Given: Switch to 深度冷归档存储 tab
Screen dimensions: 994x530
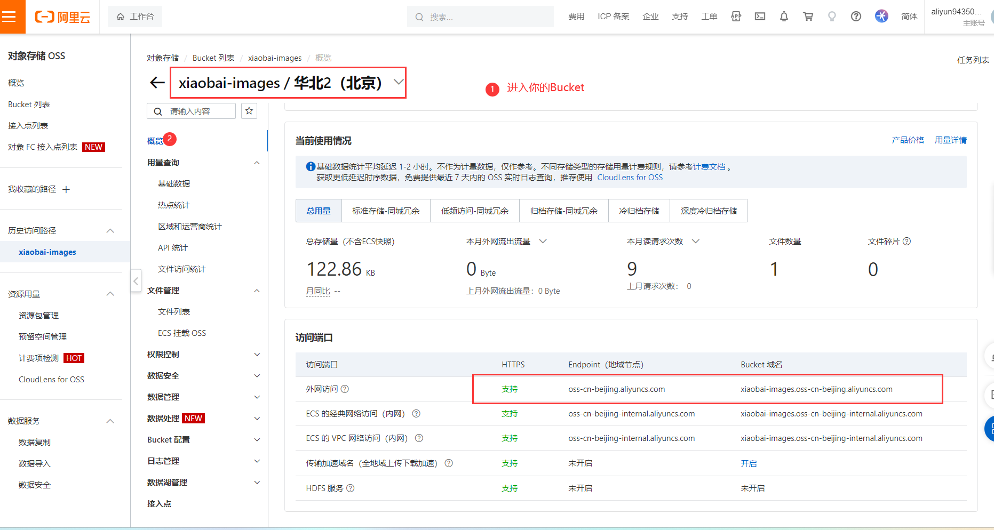Looking at the screenshot, I should (x=709, y=211).
